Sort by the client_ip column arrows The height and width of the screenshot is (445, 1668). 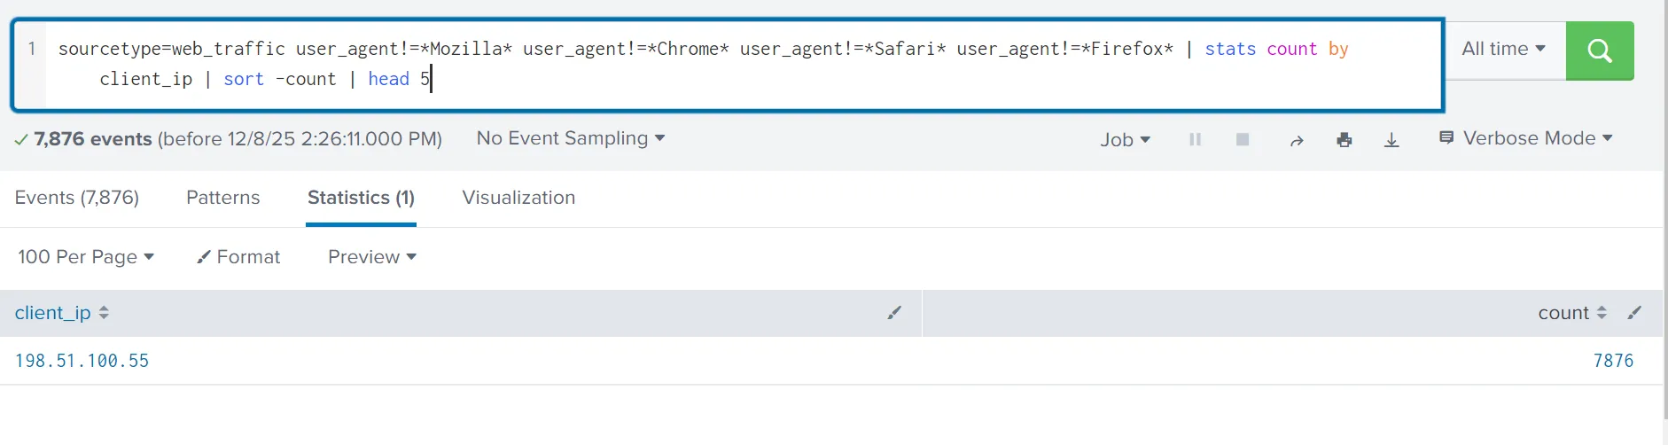pyautogui.click(x=104, y=313)
